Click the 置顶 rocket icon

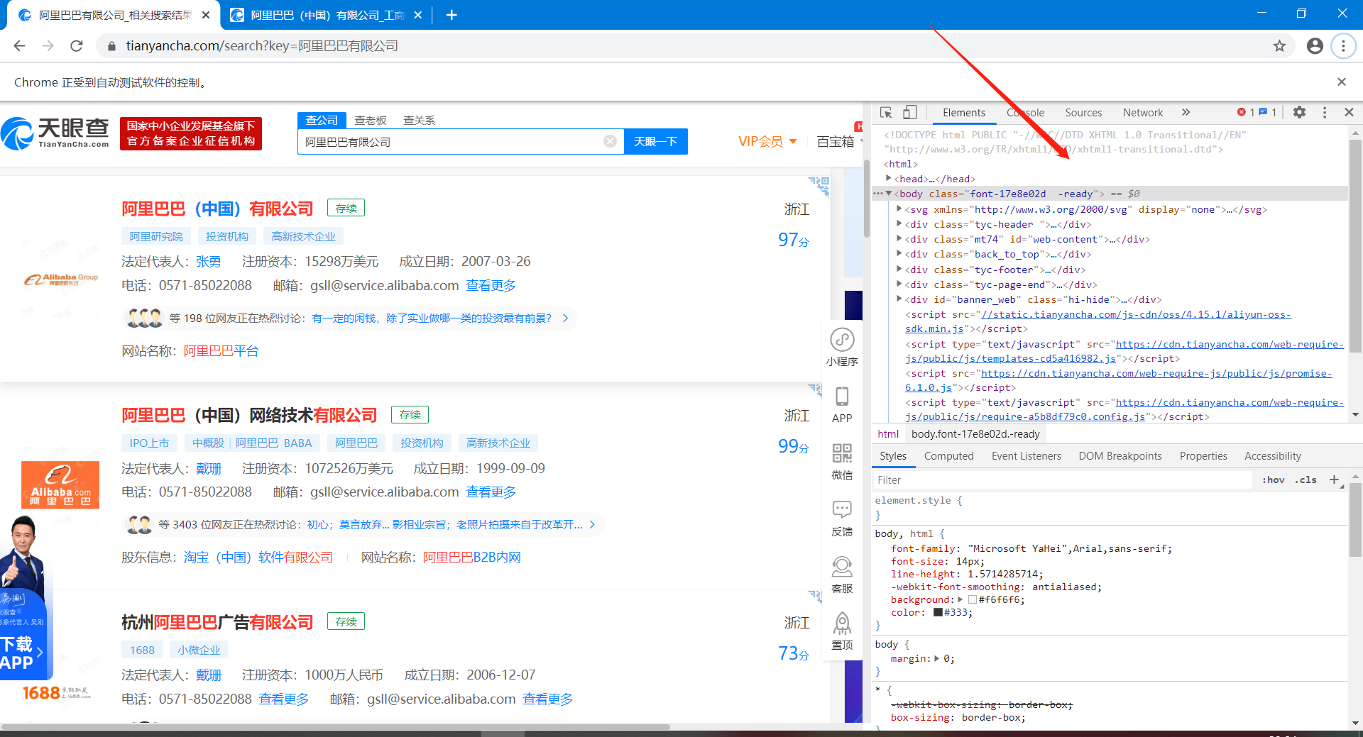tap(842, 631)
